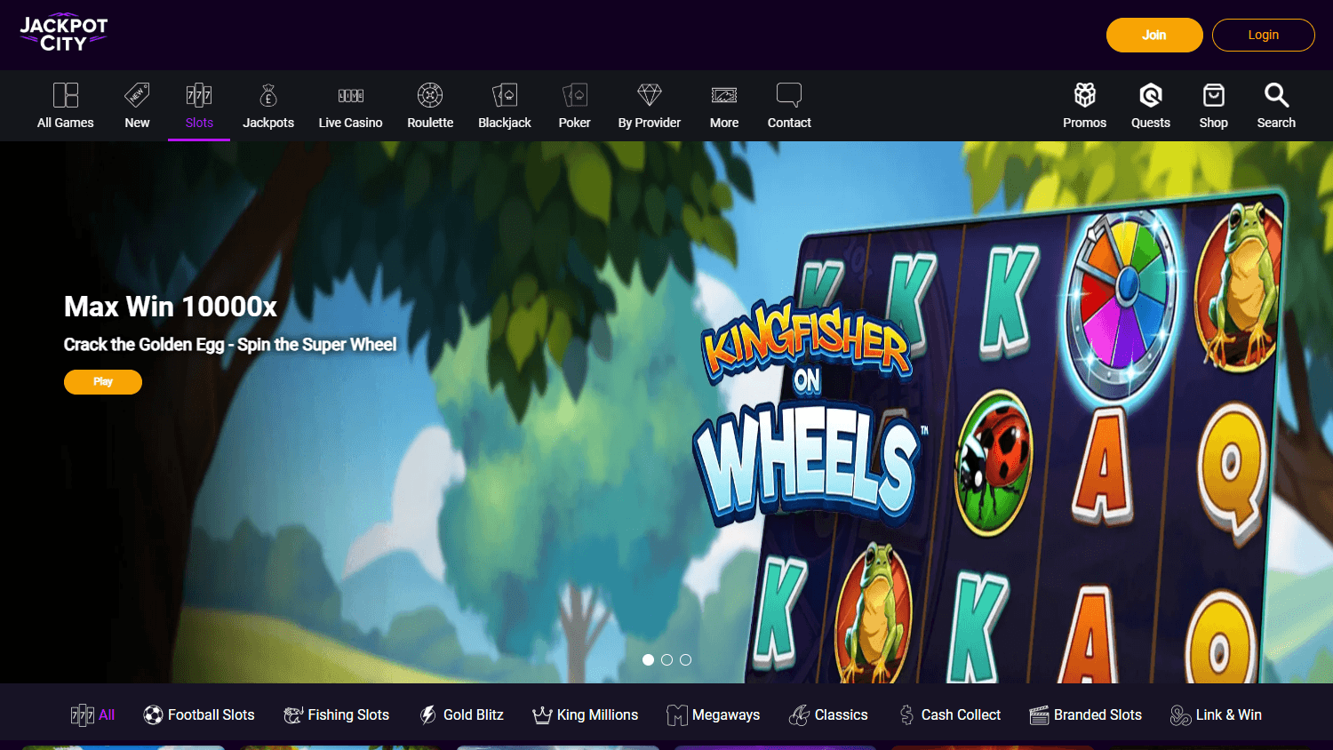The width and height of the screenshot is (1333, 750).
Task: Click the Crack the Golden Egg subtitle
Action: (x=230, y=345)
